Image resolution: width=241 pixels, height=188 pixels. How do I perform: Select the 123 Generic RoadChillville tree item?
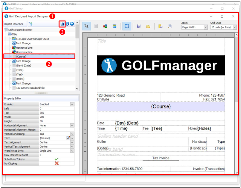[31, 88]
